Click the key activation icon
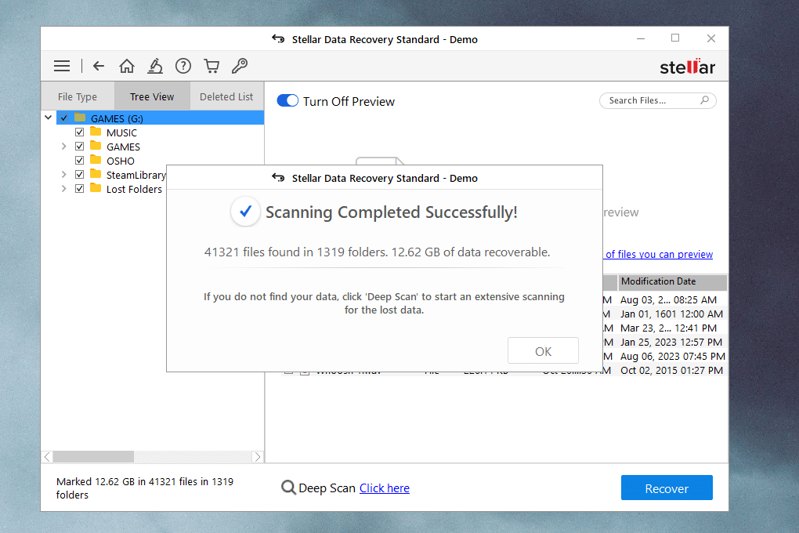The height and width of the screenshot is (533, 799). click(240, 66)
